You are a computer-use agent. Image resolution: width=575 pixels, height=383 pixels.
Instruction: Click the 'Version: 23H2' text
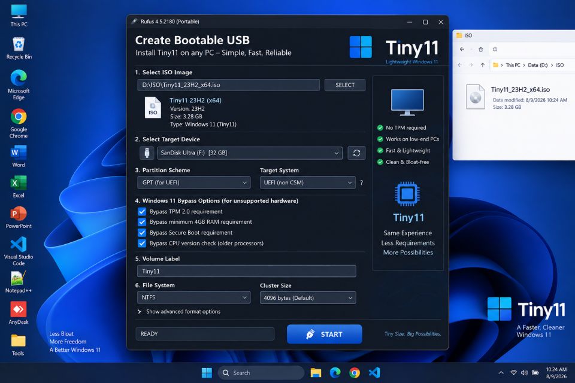(187, 109)
